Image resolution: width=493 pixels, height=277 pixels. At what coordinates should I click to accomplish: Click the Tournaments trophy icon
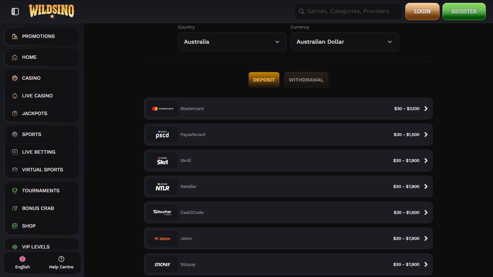[x=15, y=191]
